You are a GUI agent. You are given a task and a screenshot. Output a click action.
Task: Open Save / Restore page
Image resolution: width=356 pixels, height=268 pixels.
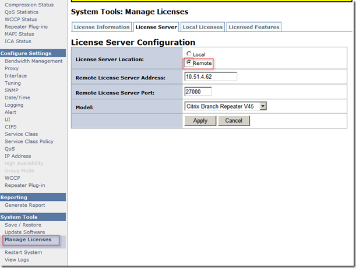coord(23,225)
